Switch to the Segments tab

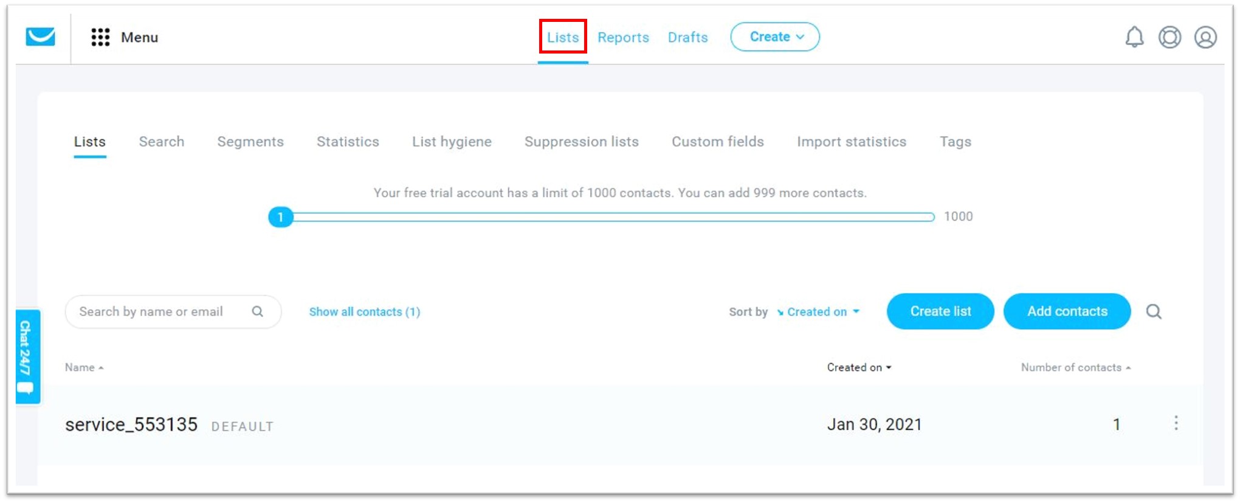point(250,142)
